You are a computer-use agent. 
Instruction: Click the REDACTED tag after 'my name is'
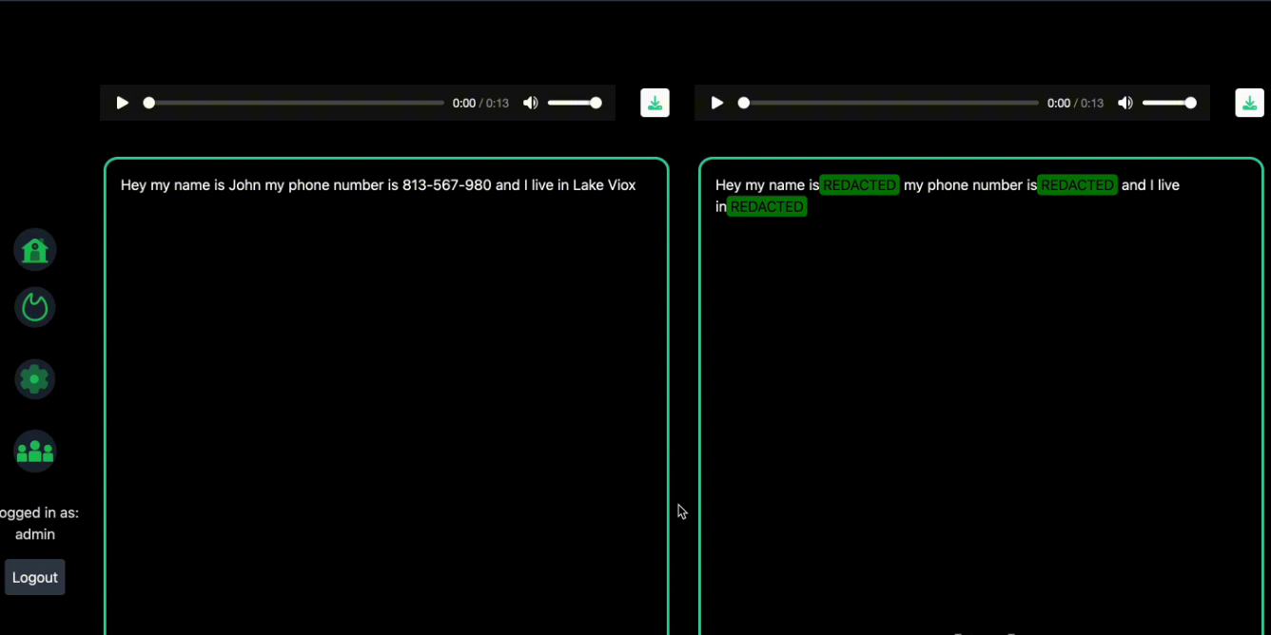pos(859,185)
